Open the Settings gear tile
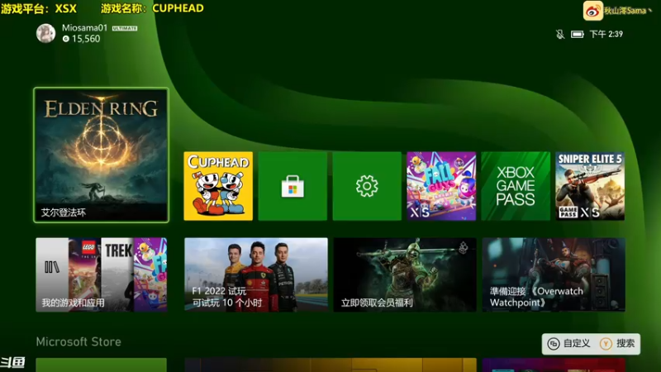 367,186
